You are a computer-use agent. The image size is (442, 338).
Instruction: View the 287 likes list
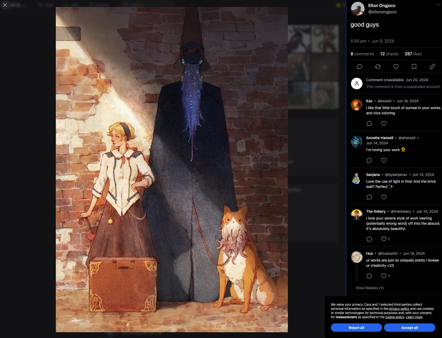(x=413, y=54)
